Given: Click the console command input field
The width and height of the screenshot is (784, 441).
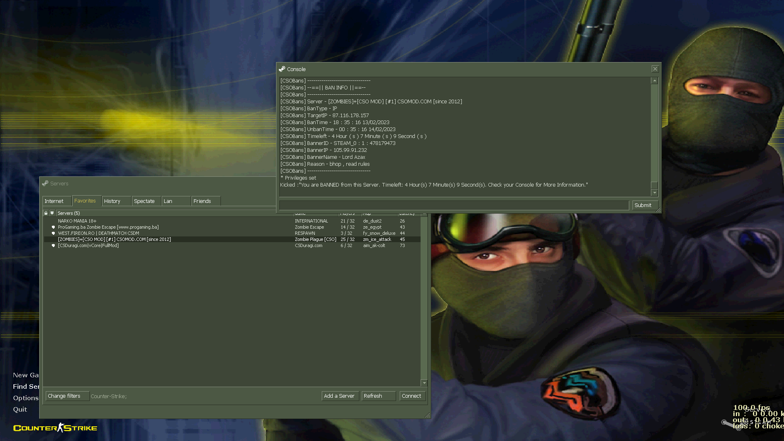Looking at the screenshot, I should 453,205.
